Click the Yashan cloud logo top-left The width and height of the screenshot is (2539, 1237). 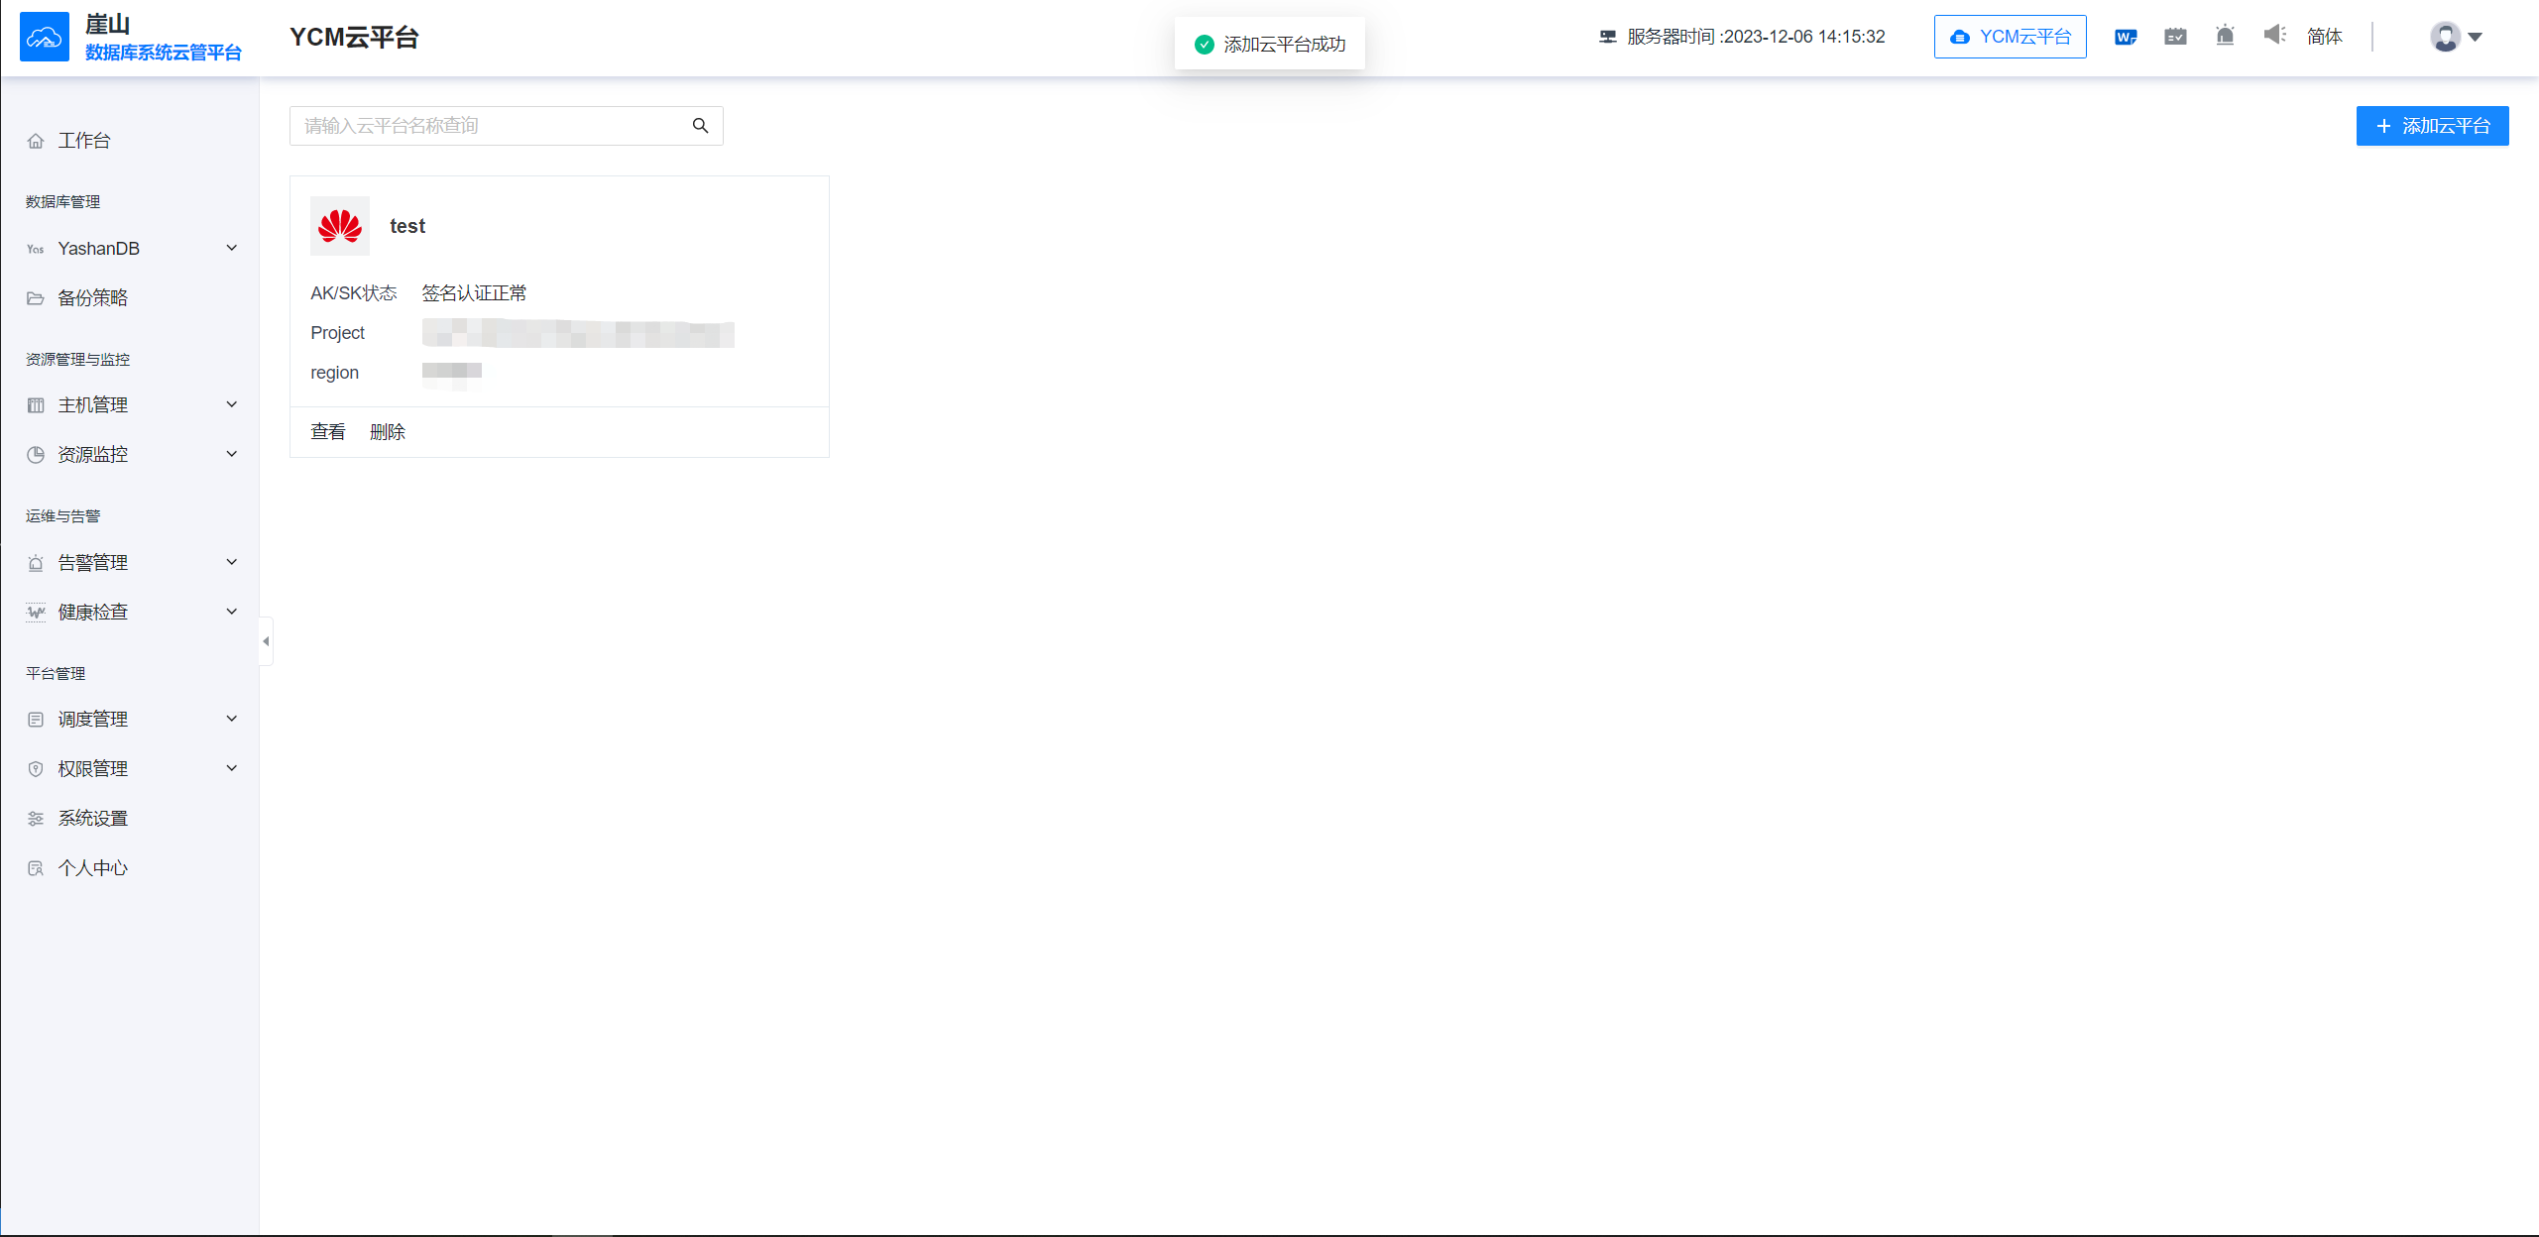45,38
